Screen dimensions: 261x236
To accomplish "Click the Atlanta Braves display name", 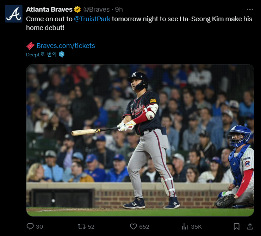I will point(49,10).
